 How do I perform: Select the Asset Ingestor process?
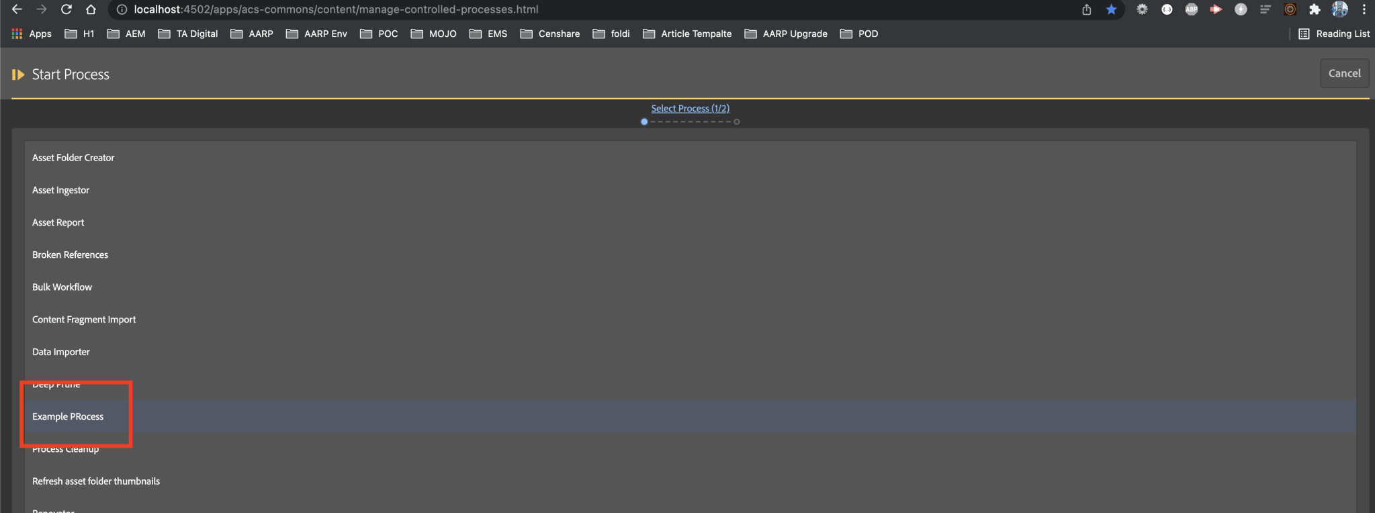pos(691,190)
